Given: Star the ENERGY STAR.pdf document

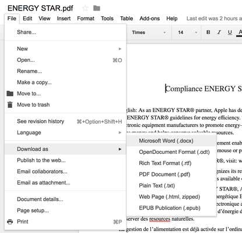Looking at the screenshot, I should [x=85, y=8].
